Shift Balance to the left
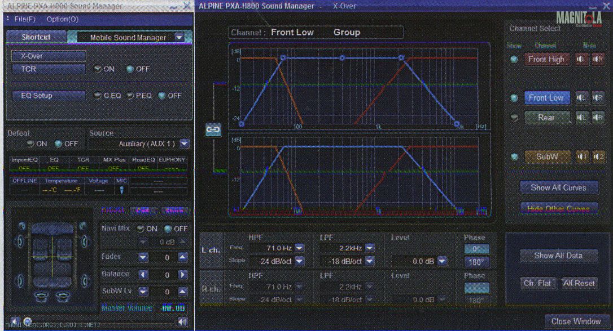Screen dimensions: 613x331 coord(143,275)
